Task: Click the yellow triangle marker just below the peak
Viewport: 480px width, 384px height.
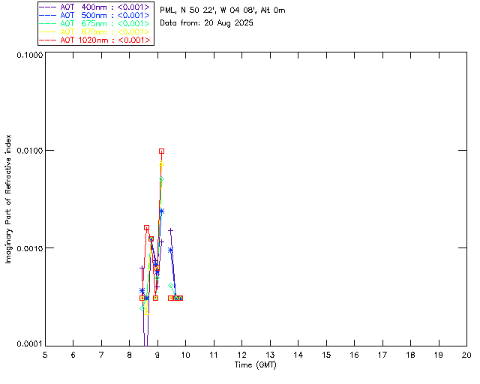Action: point(162,163)
